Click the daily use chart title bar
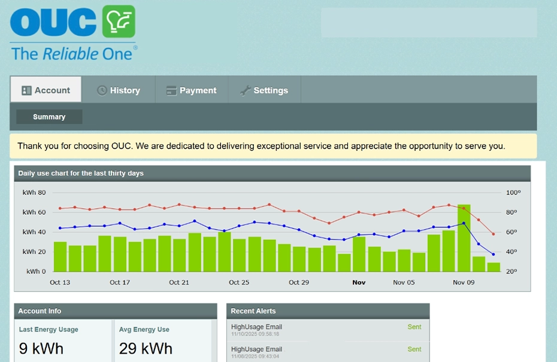Viewport: 557px width, 362px height. [x=272, y=174]
